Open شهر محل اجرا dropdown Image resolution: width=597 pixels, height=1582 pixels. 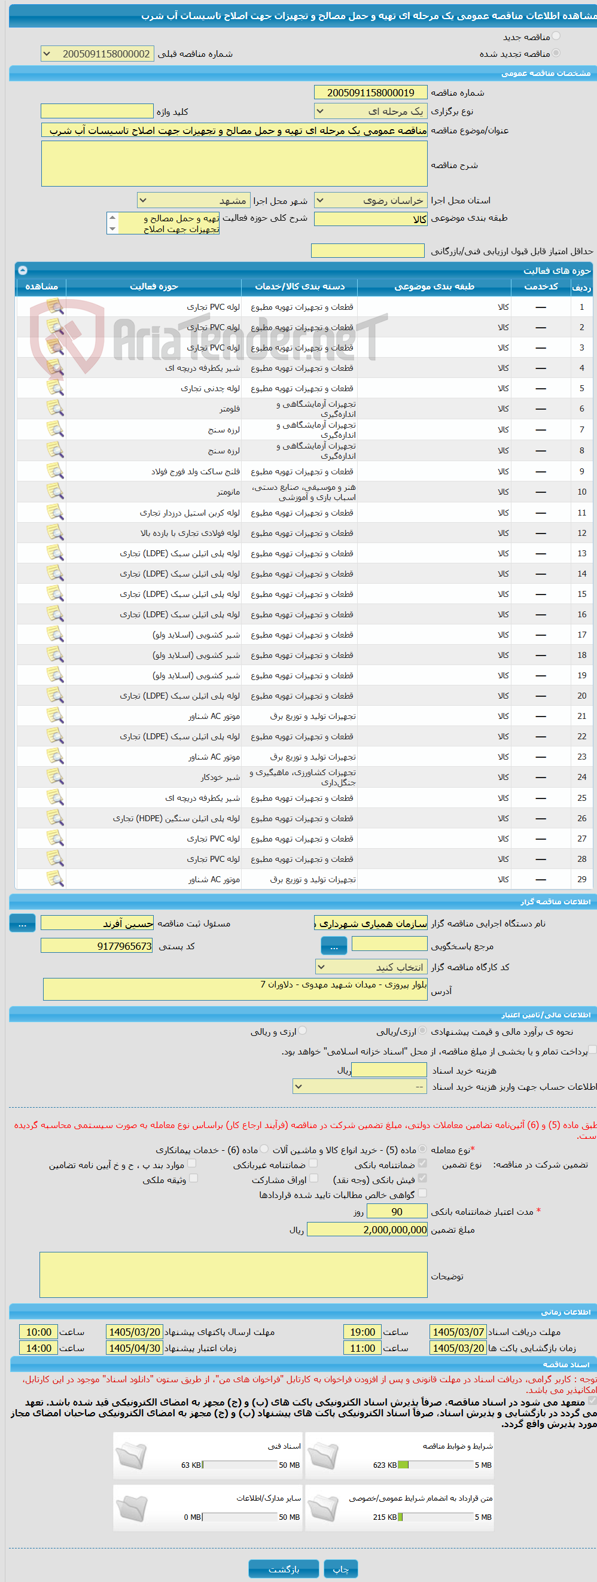[x=193, y=200]
